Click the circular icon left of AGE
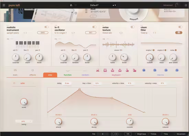 pos(76,13)
